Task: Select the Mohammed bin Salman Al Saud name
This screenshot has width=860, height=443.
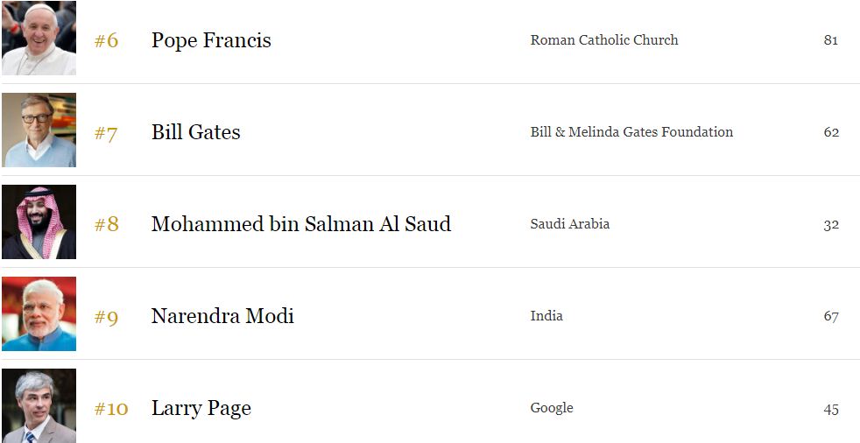Action: 300,224
